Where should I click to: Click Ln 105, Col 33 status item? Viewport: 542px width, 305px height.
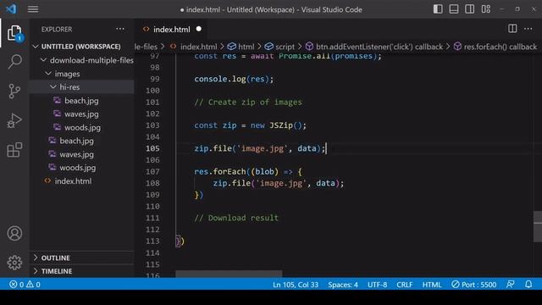pos(296,285)
